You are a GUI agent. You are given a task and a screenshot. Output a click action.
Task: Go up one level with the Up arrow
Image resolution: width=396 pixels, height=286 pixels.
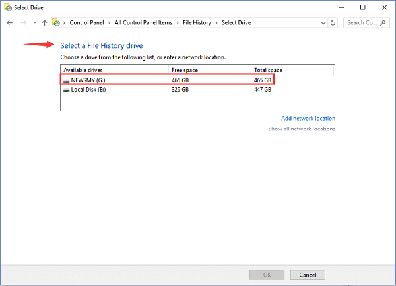[x=44, y=22]
